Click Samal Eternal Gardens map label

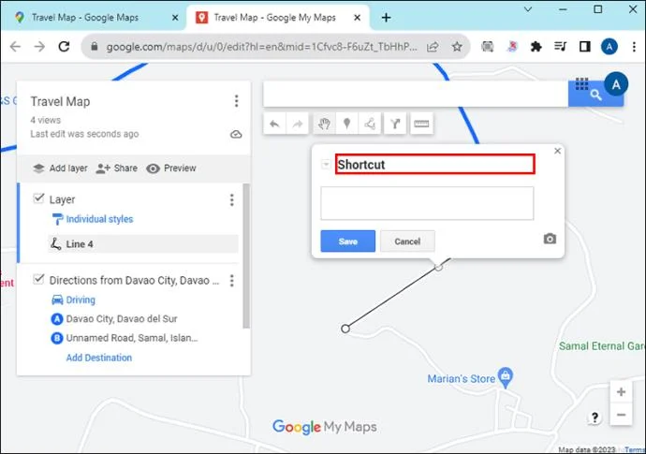coord(602,346)
